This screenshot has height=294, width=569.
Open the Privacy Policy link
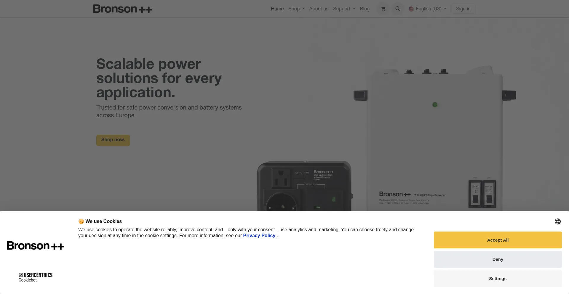pyautogui.click(x=259, y=236)
